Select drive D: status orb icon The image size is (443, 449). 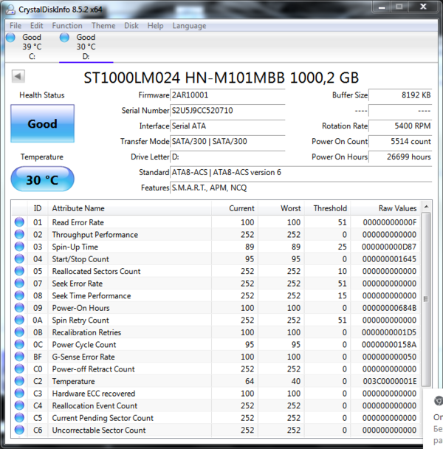tap(64, 37)
